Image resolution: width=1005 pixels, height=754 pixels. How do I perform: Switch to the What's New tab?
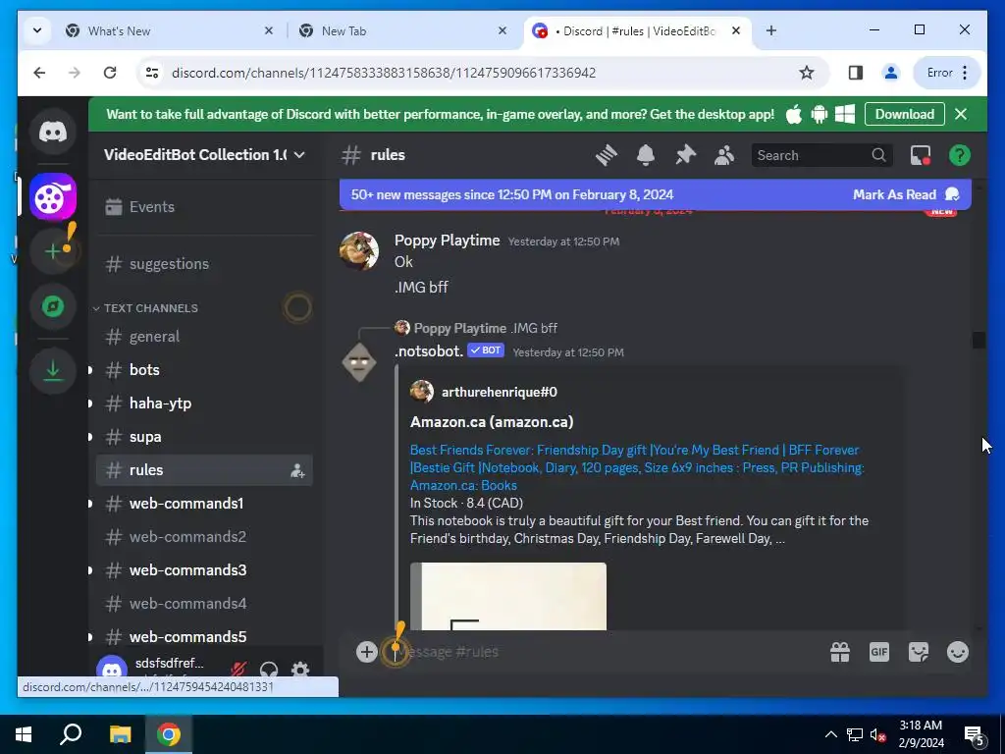click(x=171, y=30)
